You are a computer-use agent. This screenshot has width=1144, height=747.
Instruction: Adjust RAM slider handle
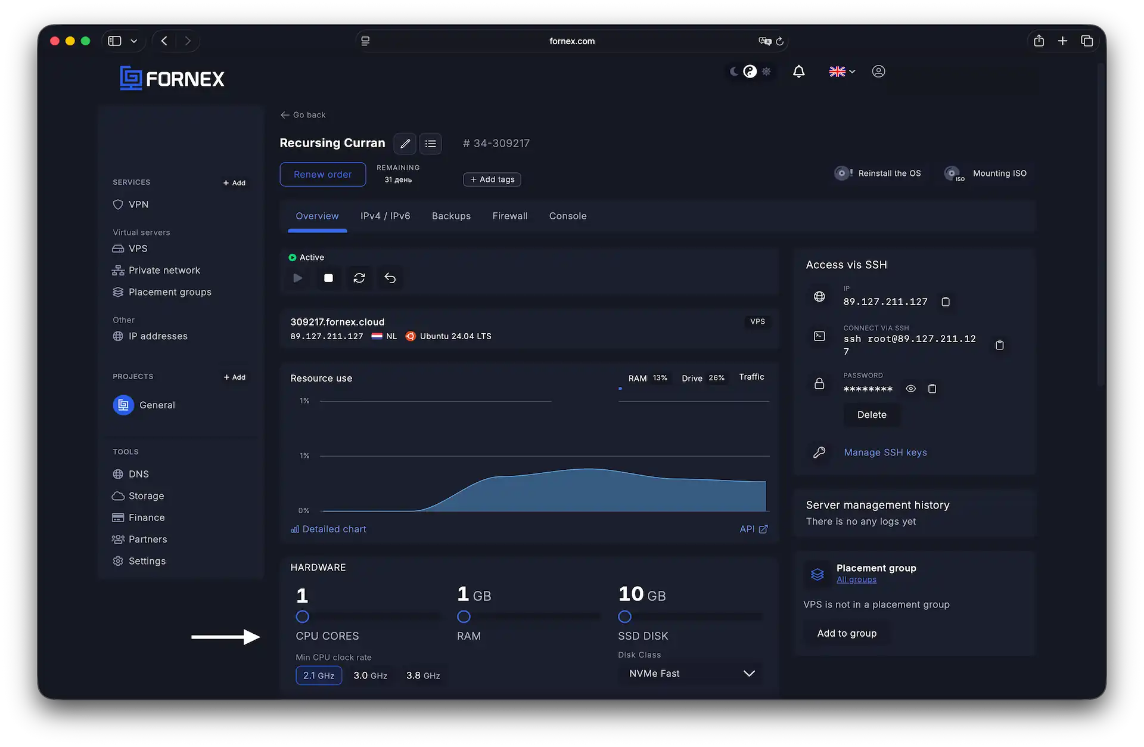[464, 617]
